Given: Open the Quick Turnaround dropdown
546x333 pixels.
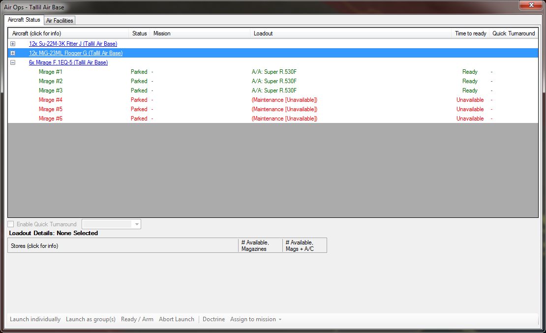Looking at the screenshot, I should click(x=112, y=224).
